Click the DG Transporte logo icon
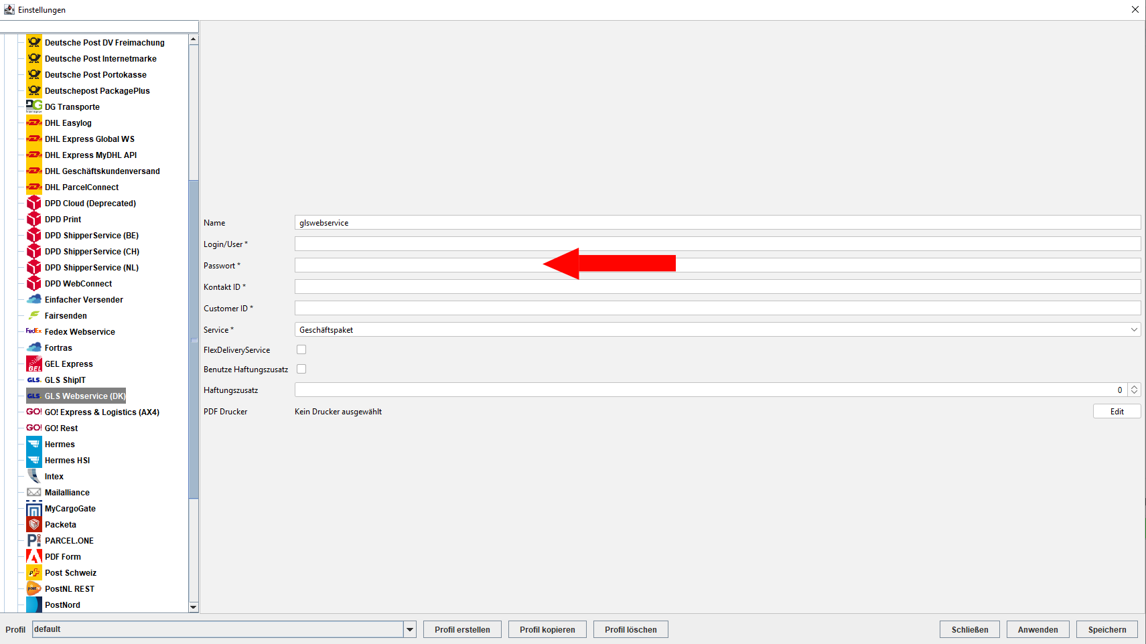 (34, 106)
